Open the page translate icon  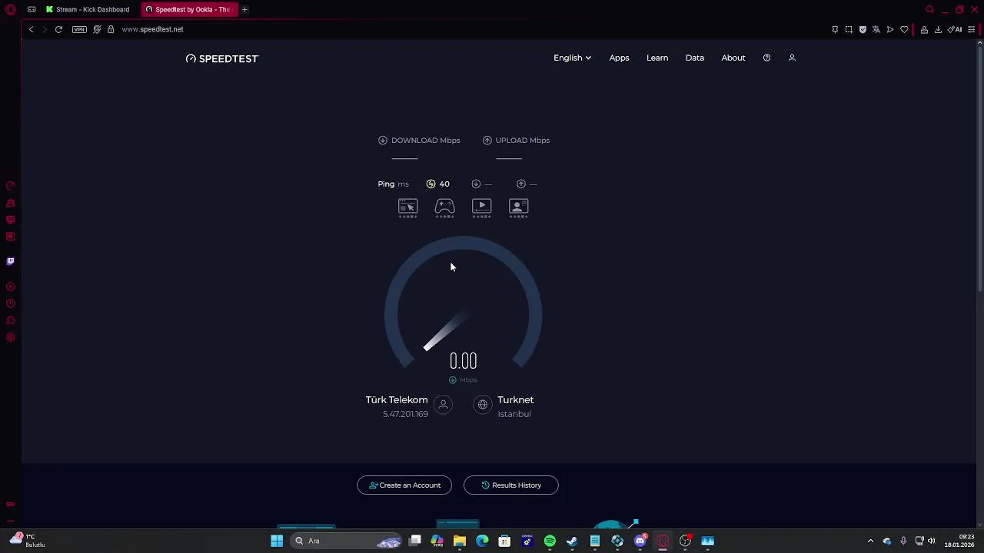(x=876, y=29)
